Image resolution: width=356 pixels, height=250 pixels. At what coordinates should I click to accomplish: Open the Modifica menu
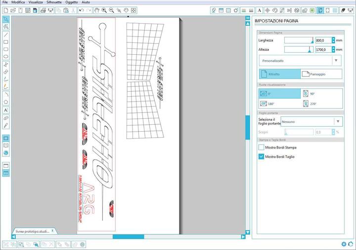coord(18,2)
